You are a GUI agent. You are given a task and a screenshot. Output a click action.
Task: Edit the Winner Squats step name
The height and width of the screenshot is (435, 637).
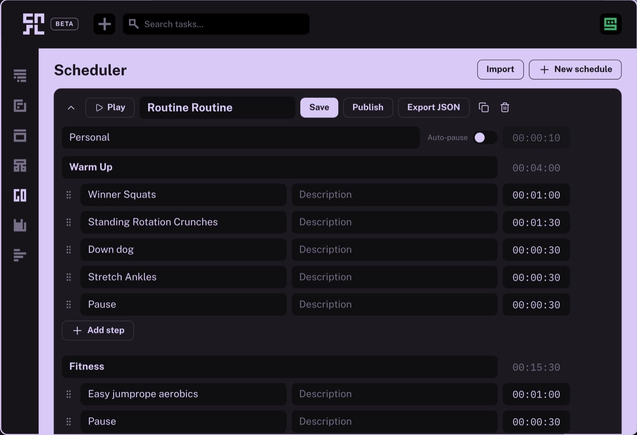[184, 195]
